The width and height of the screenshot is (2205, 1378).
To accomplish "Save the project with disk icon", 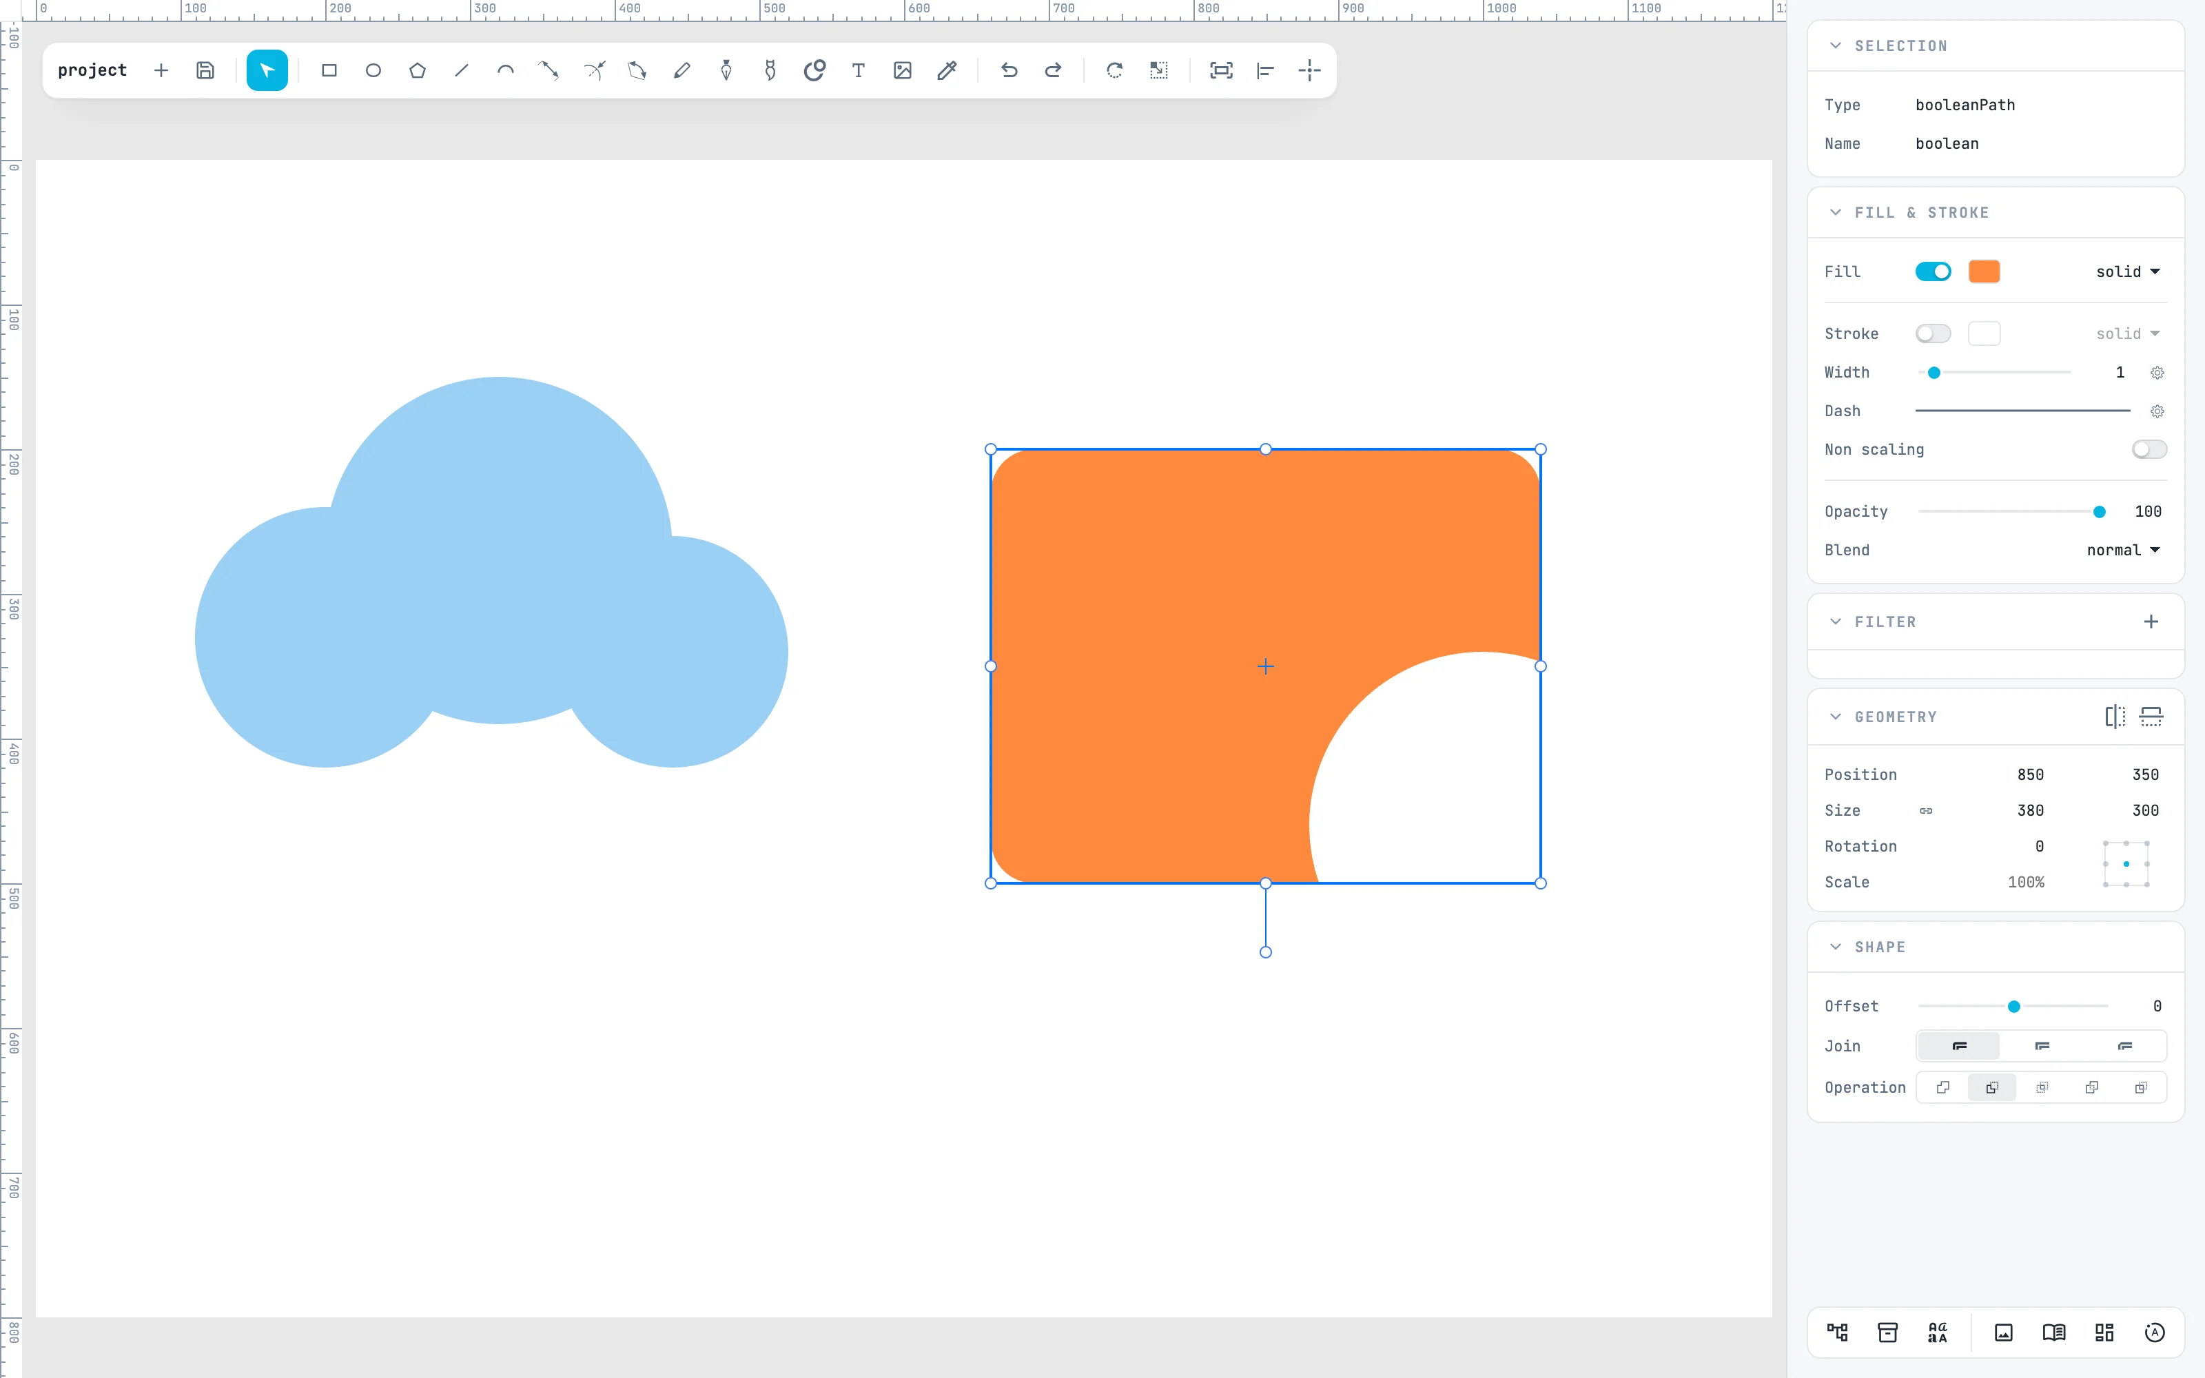I will (205, 70).
